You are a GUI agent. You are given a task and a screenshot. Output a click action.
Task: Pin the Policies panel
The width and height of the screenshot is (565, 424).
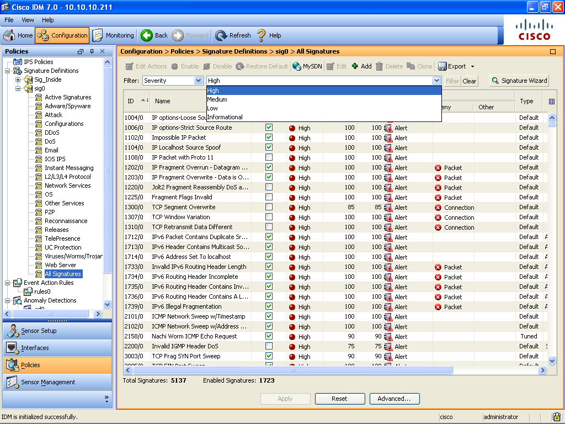coord(92,51)
